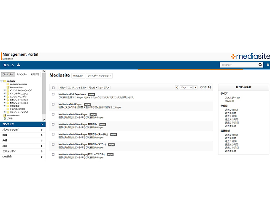The image size is (270, 211).
Task: Check the Mediasite - MultiView Player row
Action: (53, 114)
